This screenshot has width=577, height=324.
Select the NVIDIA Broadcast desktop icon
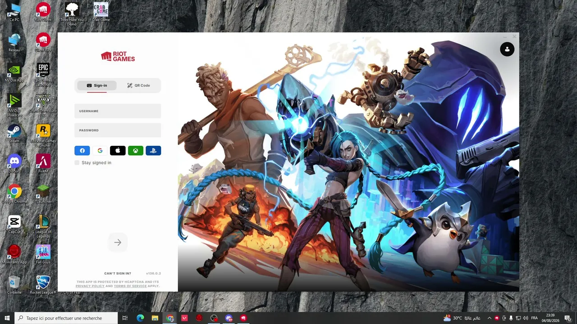coord(14,105)
